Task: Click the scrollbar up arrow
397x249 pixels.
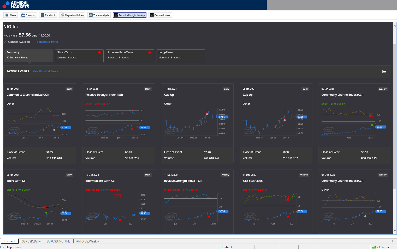Action: pyautogui.click(x=395, y=26)
